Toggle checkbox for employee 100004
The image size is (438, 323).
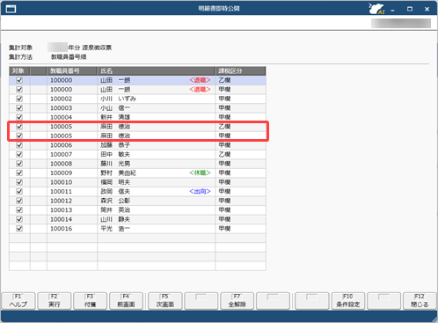point(19,117)
